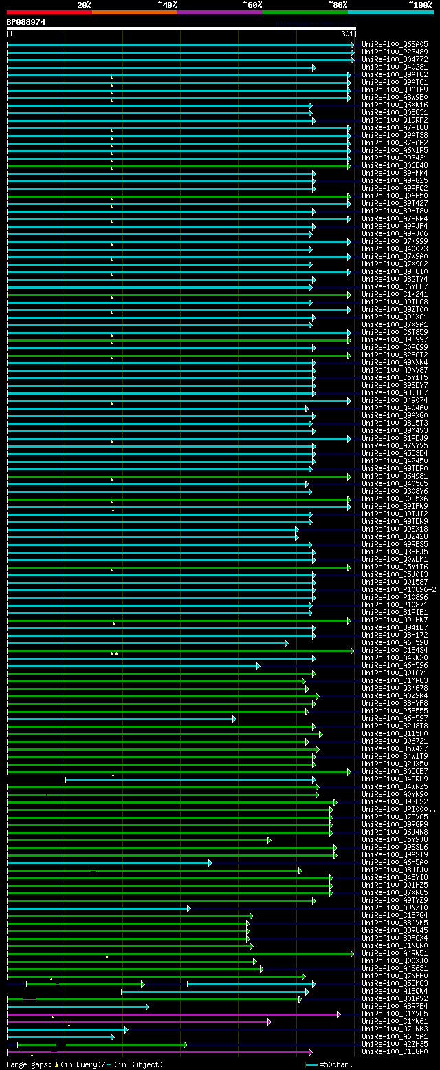Select label UniRef100_Q49074
Image resolution: width=440 pixels, height=1070 pixels.
(395, 400)
